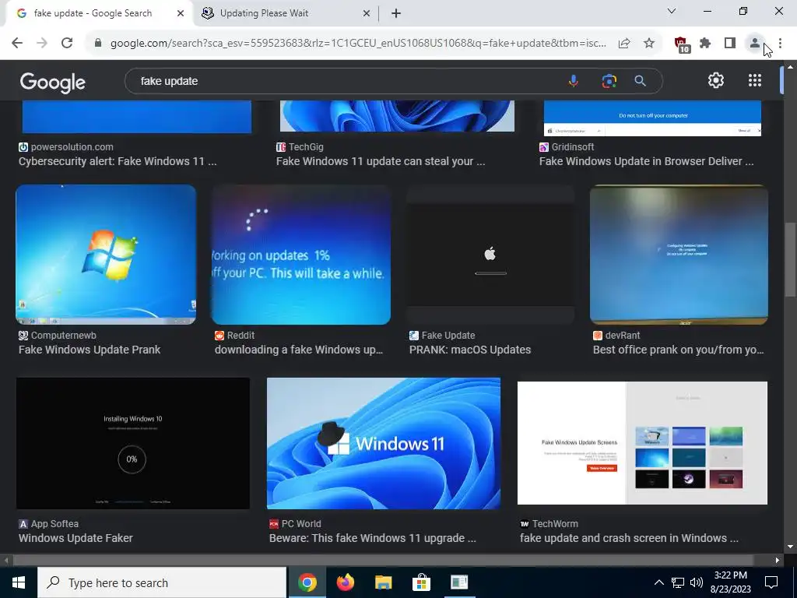This screenshot has width=797, height=598.
Task: Click the taskbar Type here to search box
Action: click(x=162, y=582)
